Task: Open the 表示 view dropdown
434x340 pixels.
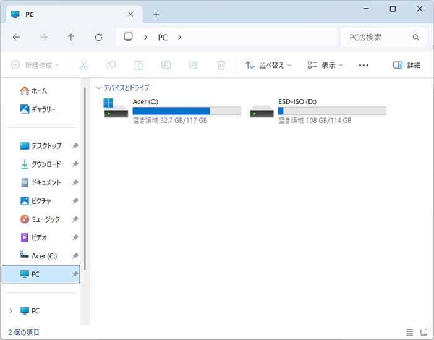Action: pyautogui.click(x=325, y=65)
